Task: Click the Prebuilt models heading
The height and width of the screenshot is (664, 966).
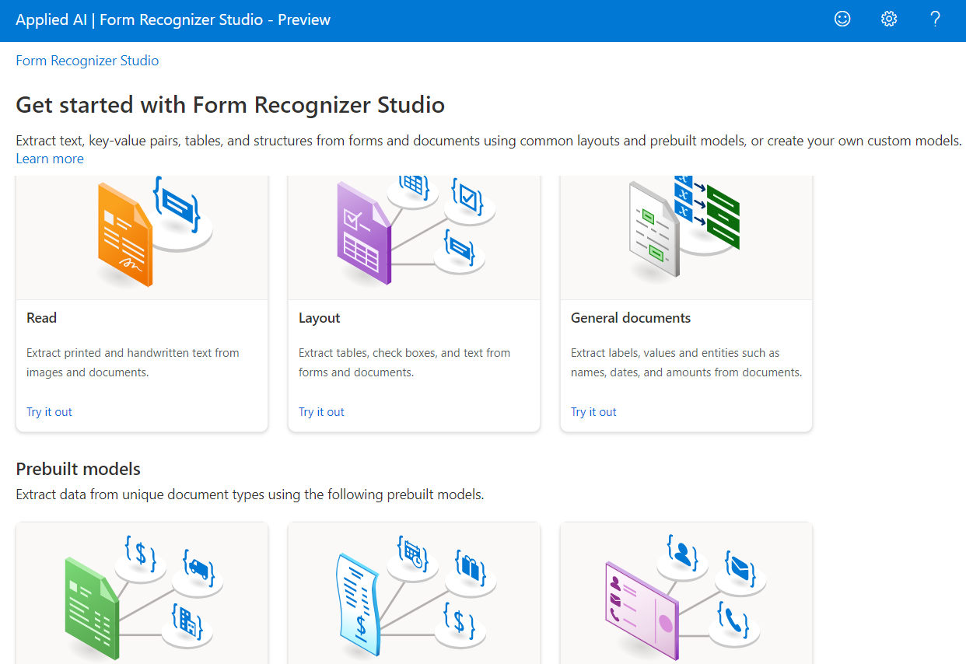Action: (x=78, y=469)
